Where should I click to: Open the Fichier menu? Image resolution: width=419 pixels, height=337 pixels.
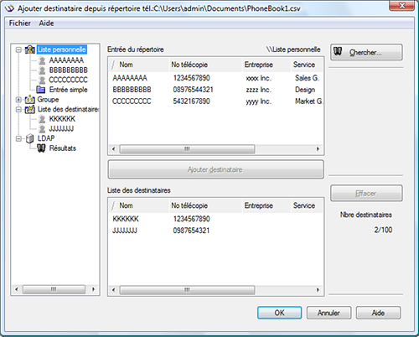point(19,23)
